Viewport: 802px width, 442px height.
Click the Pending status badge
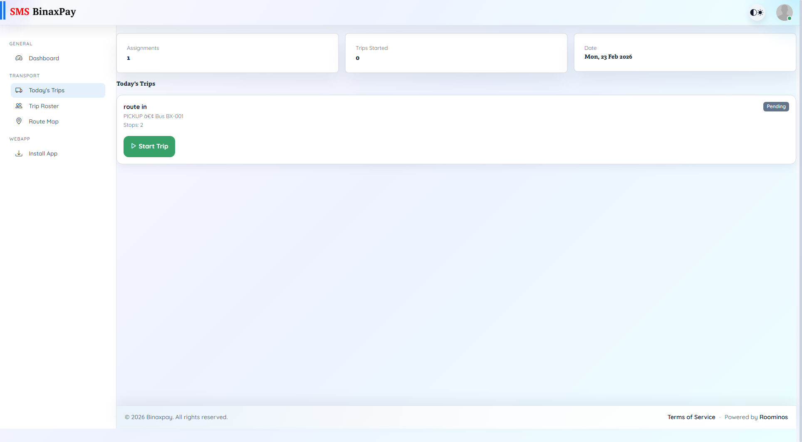tap(776, 106)
